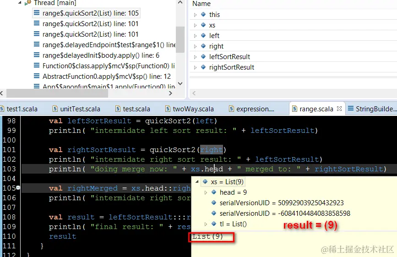Click List(9) value in hover detail pane
The width and height of the screenshot is (397, 257).
[207, 236]
